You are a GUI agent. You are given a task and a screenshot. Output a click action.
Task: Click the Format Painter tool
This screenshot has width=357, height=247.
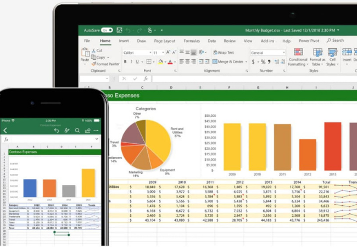click(x=107, y=64)
